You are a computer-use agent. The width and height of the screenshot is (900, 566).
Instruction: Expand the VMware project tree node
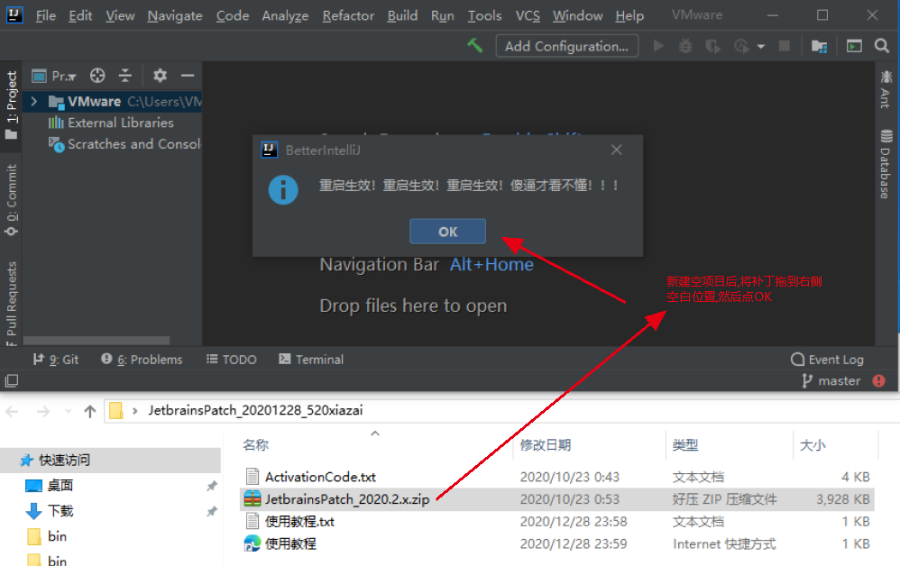tap(34, 102)
